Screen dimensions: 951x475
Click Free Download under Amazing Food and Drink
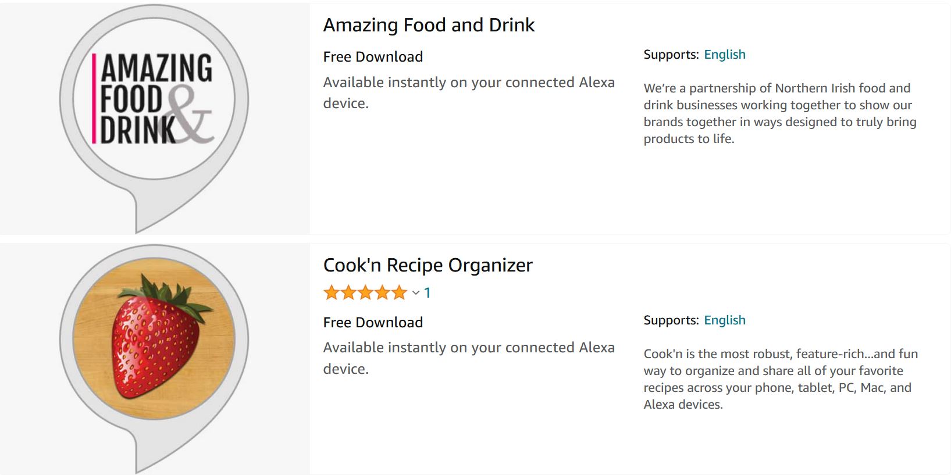(373, 56)
